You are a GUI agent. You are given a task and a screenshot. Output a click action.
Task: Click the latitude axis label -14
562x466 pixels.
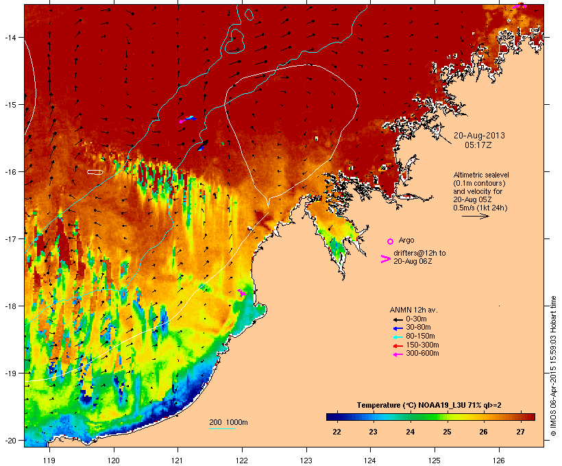pos(10,37)
